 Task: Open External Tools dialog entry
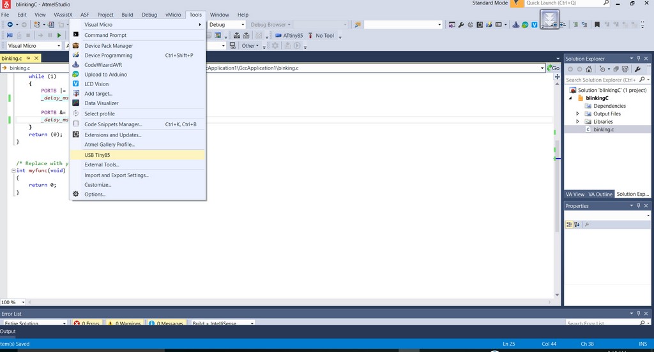[x=138, y=165]
